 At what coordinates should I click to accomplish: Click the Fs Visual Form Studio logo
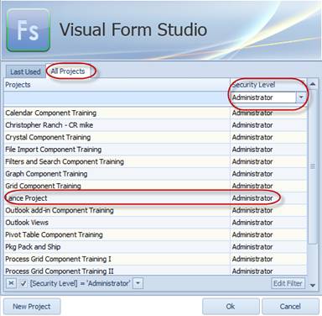tap(29, 30)
